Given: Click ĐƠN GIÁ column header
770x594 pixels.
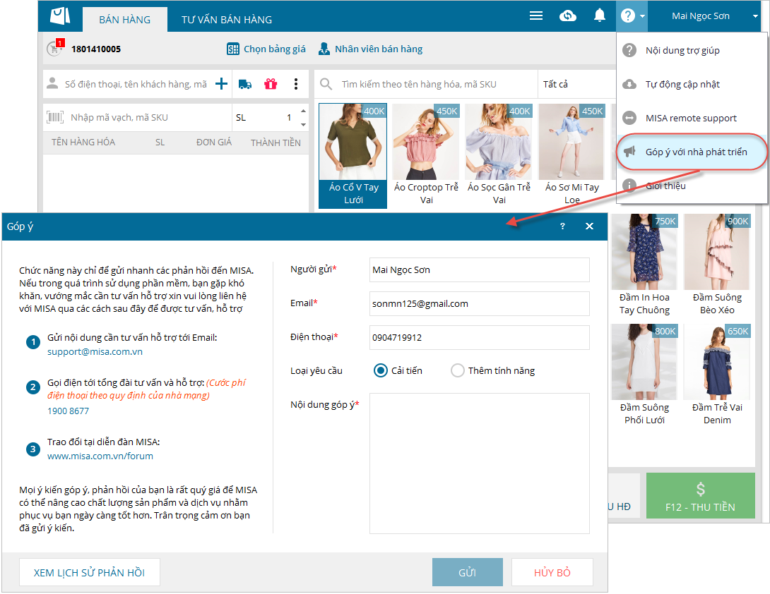Looking at the screenshot, I should pos(213,143).
